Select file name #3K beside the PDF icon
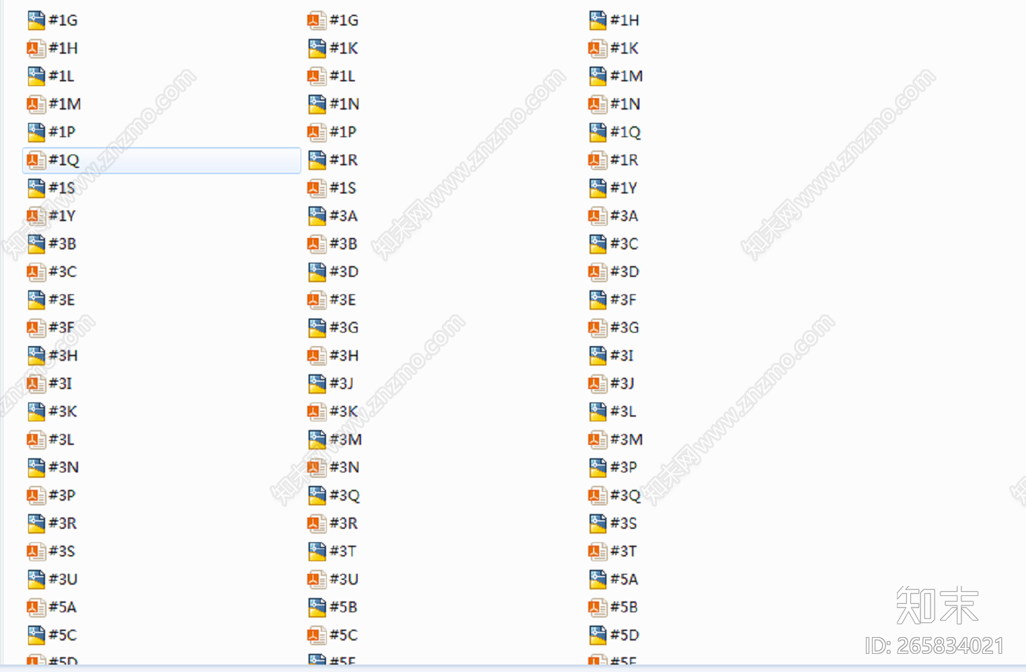 [x=344, y=411]
